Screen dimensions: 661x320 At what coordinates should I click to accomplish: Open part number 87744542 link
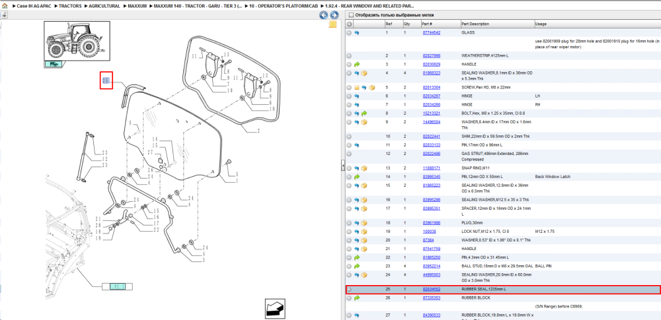pyautogui.click(x=431, y=33)
